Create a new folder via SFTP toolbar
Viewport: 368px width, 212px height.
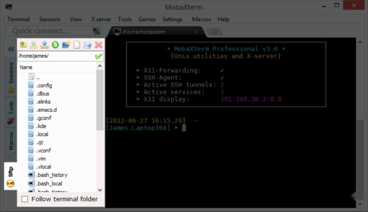pos(65,45)
